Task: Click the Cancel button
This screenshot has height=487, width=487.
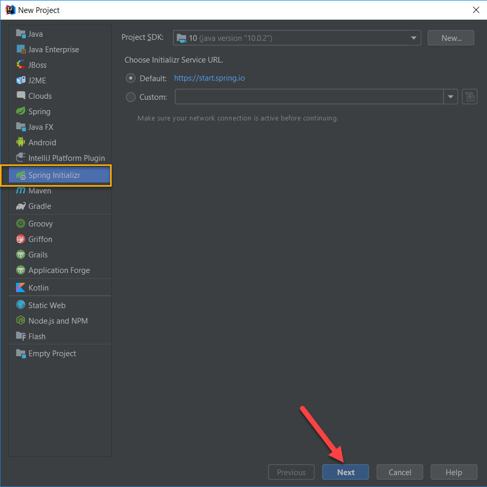Action: tap(400, 472)
